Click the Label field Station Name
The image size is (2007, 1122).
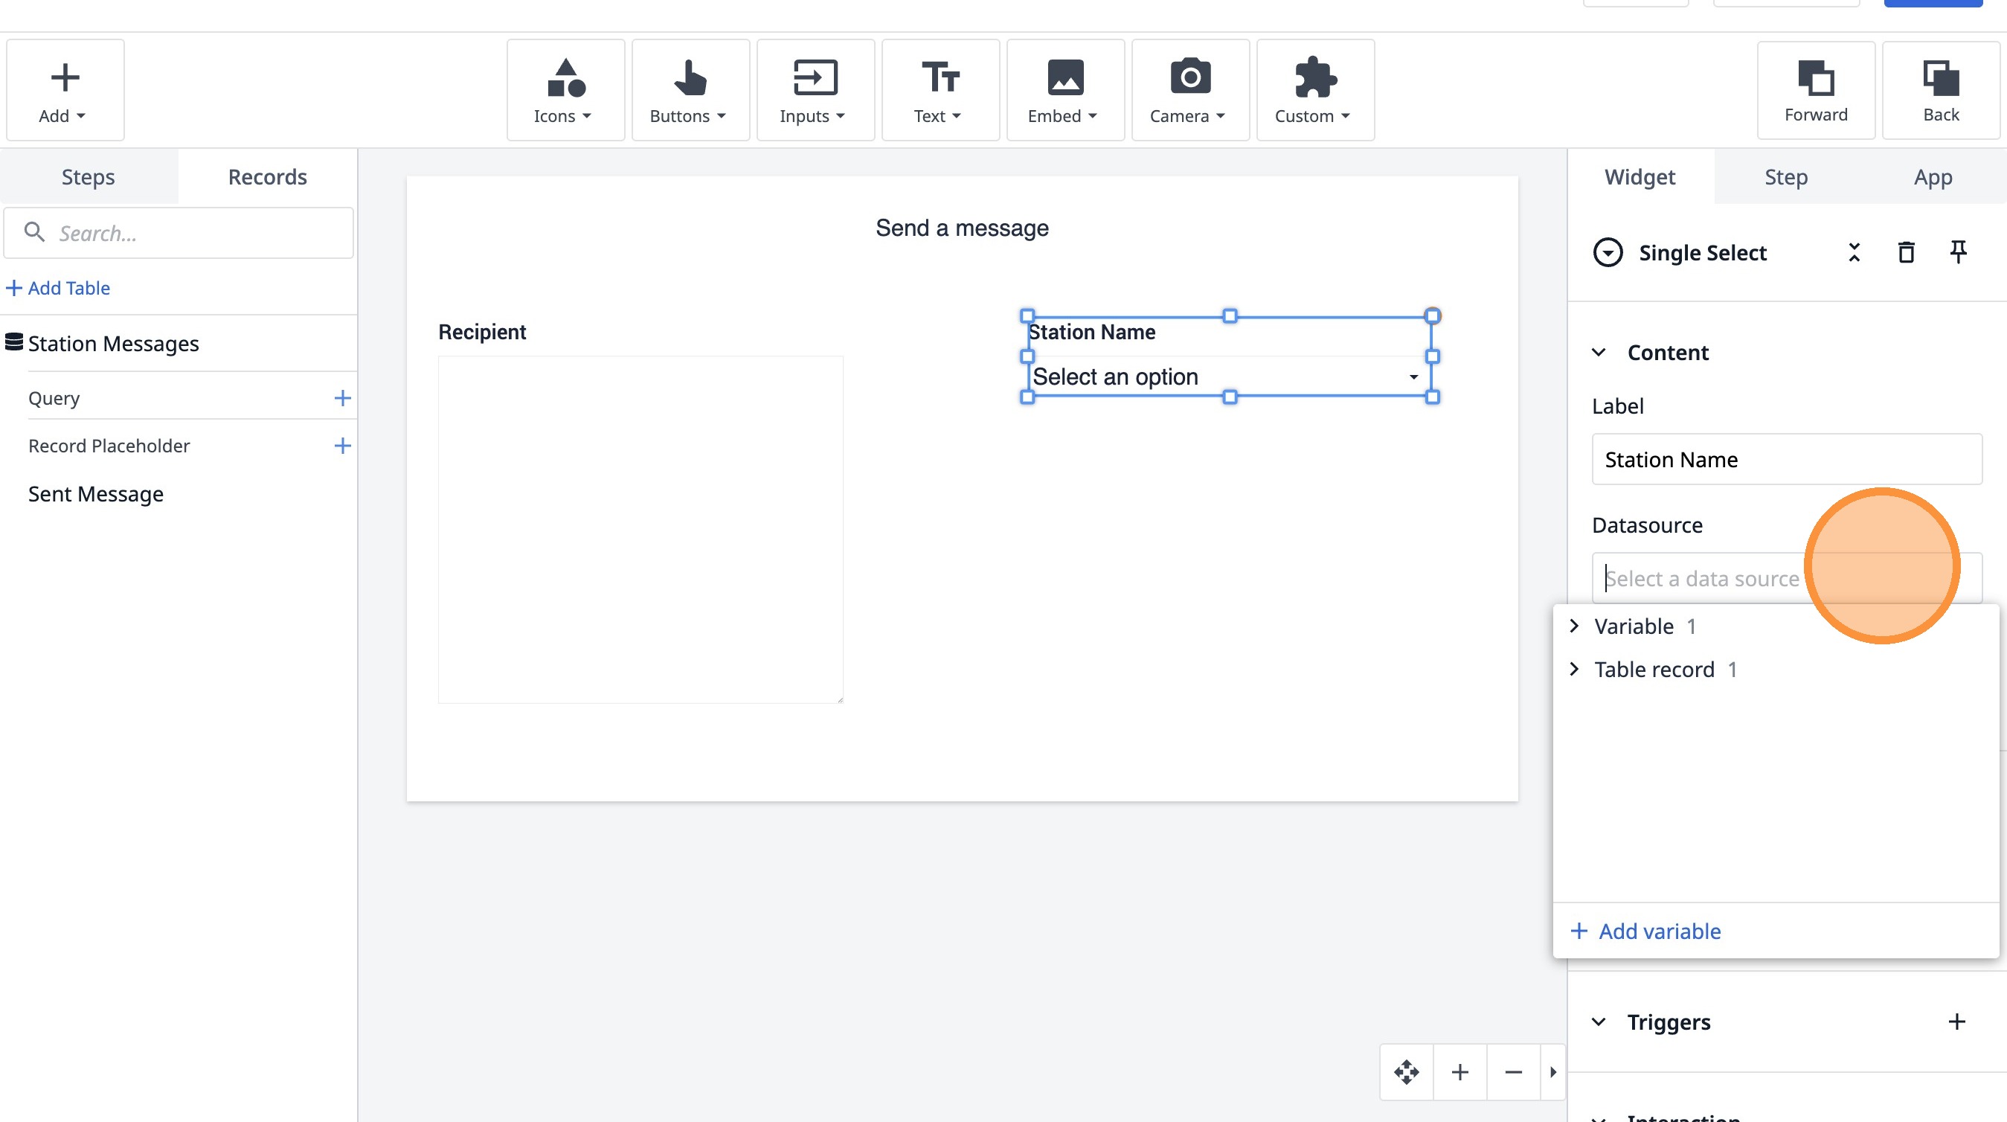(x=1786, y=460)
